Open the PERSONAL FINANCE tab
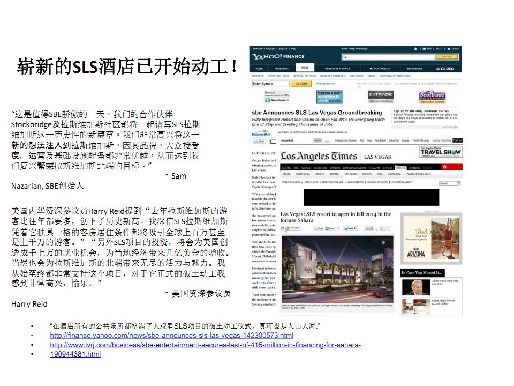 click(x=337, y=68)
